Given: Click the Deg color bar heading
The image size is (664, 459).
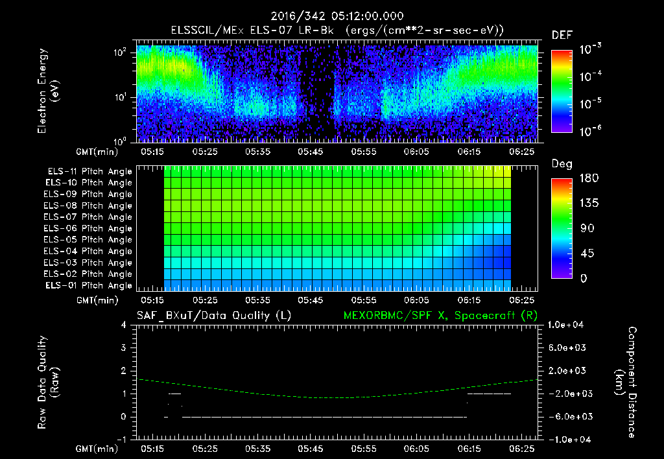Looking at the screenshot, I should click(562, 164).
